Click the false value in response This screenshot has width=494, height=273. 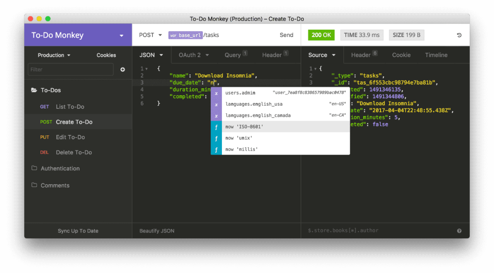click(x=380, y=124)
